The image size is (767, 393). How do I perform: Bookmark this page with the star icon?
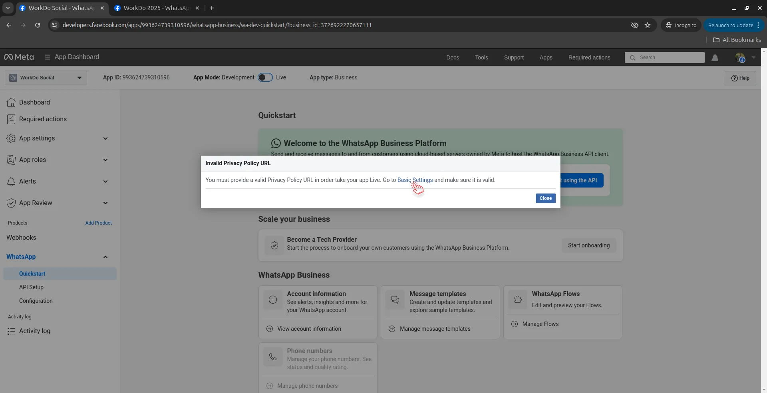tap(648, 25)
